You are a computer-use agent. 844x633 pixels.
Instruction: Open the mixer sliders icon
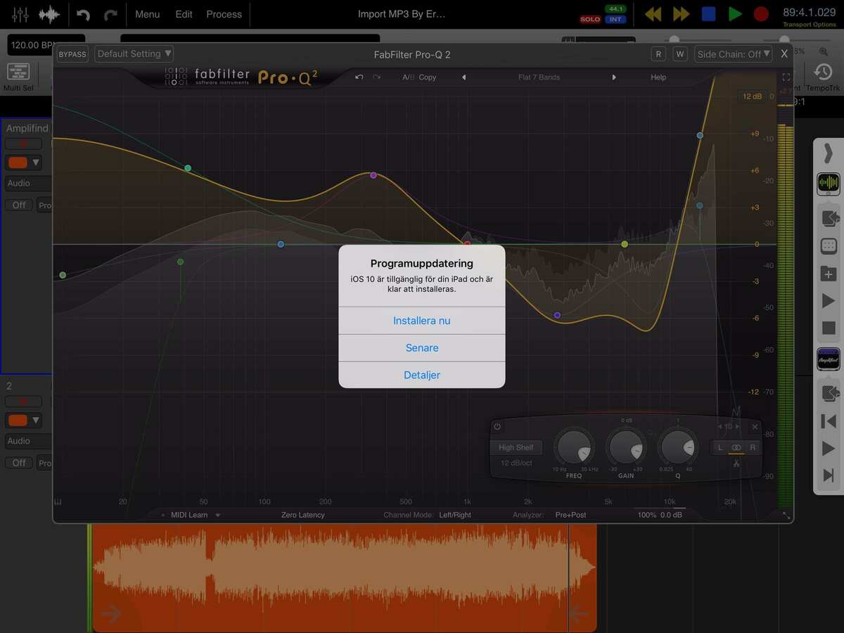pyautogui.click(x=20, y=14)
